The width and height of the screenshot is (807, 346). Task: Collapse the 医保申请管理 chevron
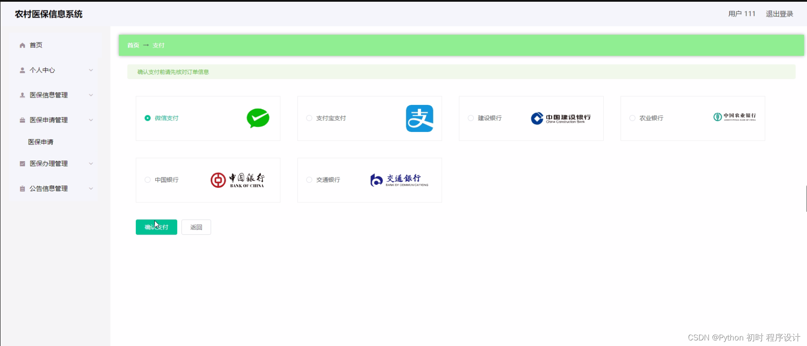point(91,120)
